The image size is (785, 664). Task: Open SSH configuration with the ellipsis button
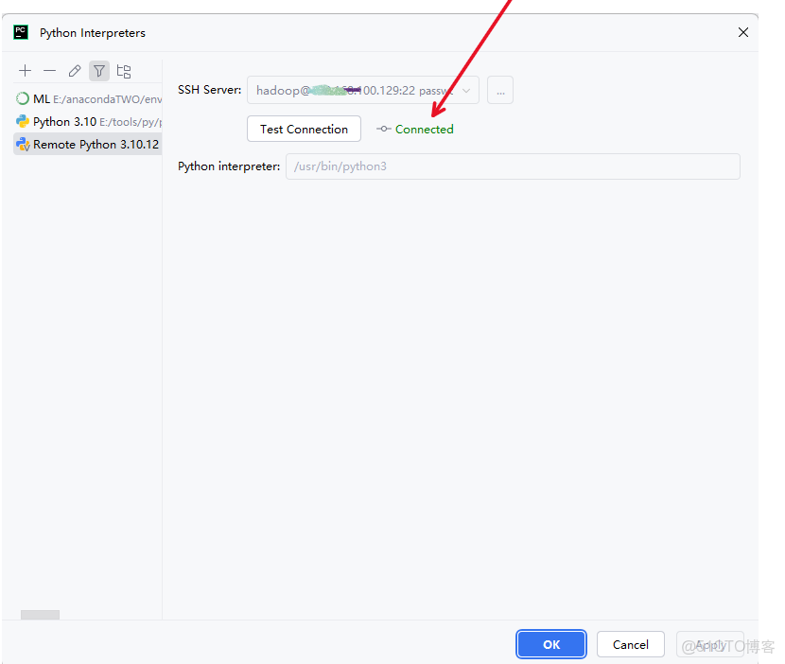[x=499, y=89]
